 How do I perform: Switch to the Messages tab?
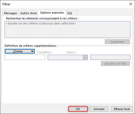click(x=11, y=13)
